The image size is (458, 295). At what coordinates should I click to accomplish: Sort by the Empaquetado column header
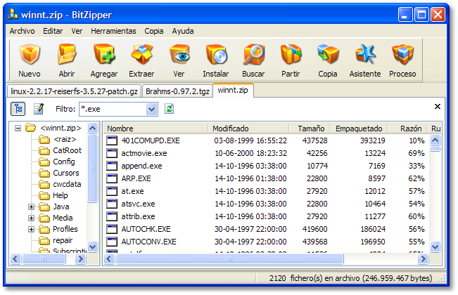coord(359,129)
